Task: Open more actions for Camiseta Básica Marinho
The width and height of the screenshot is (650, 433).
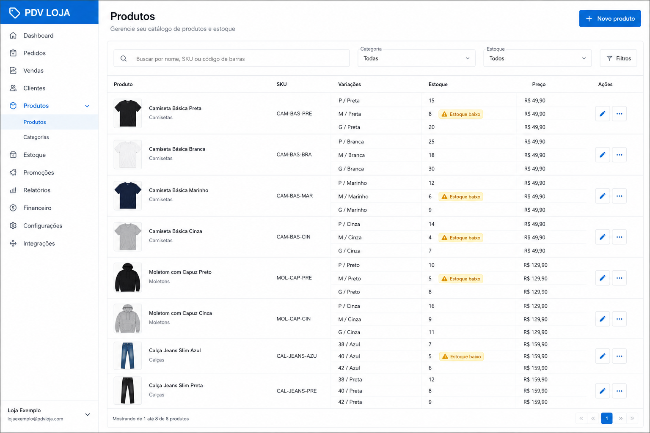Action: [619, 196]
